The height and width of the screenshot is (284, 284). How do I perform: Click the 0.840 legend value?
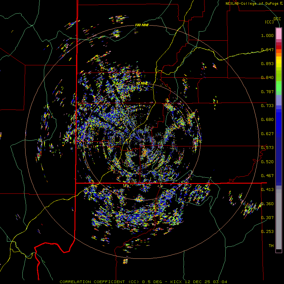tap(267, 78)
